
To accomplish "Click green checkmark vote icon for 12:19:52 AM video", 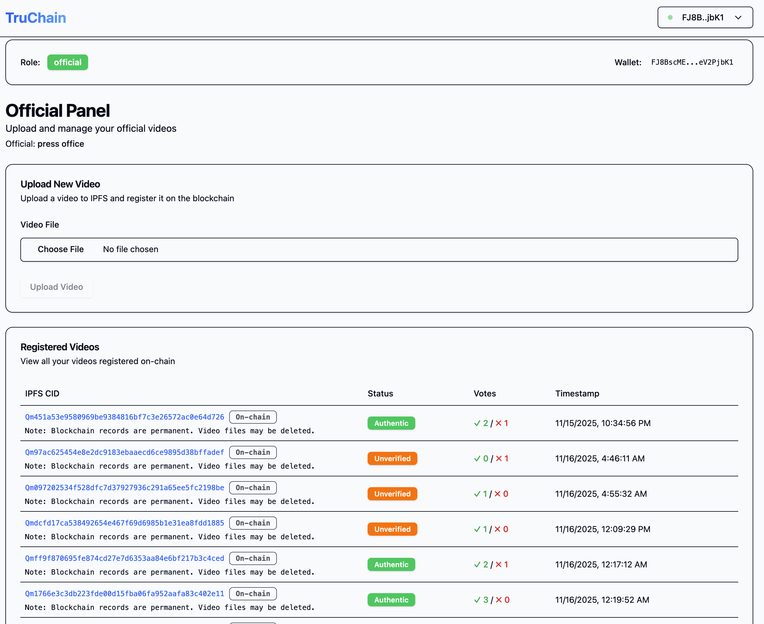I will coord(477,600).
